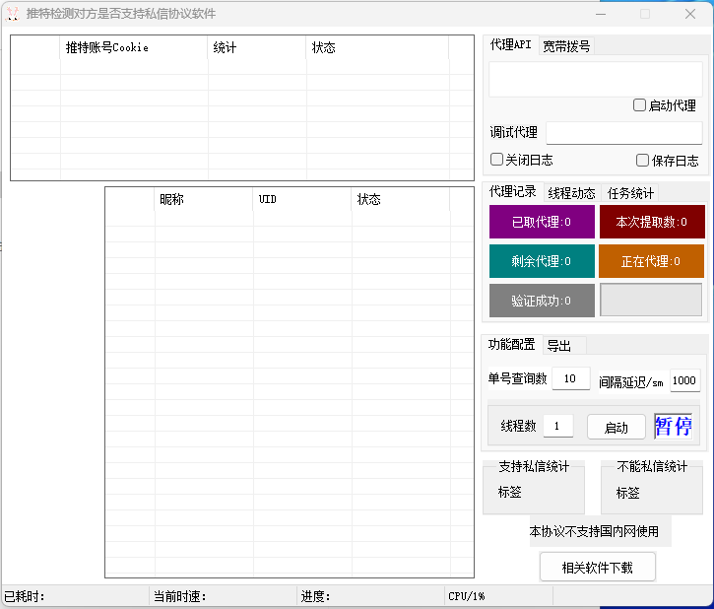This screenshot has height=609, width=714.
Task: Select the 任务统计 tab
Action: pos(630,193)
